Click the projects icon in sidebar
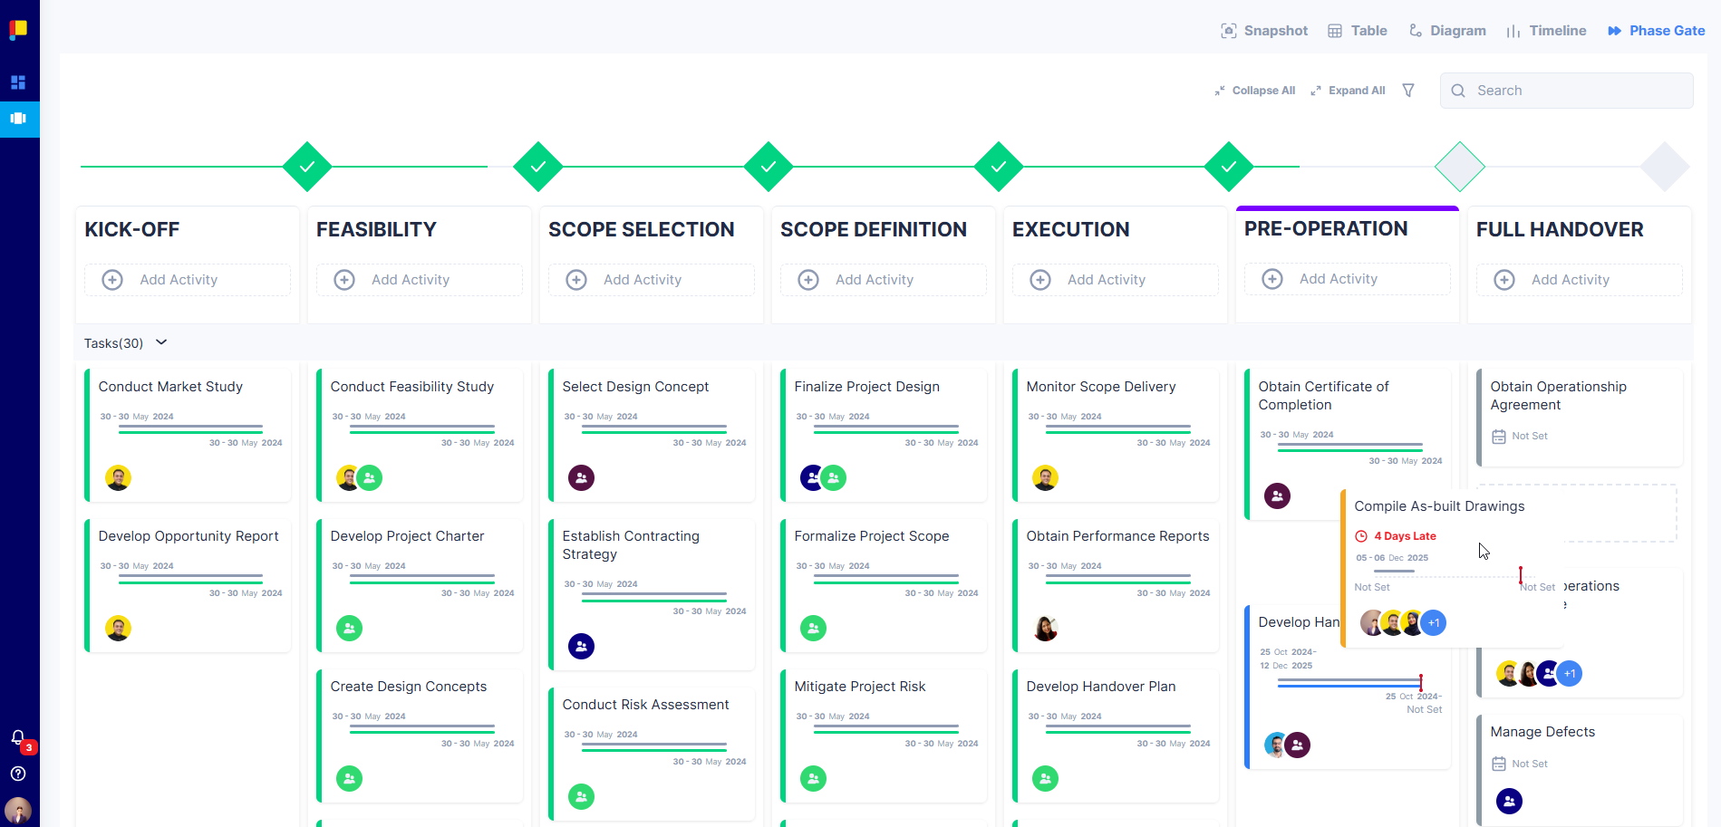This screenshot has width=1721, height=827. (x=18, y=119)
